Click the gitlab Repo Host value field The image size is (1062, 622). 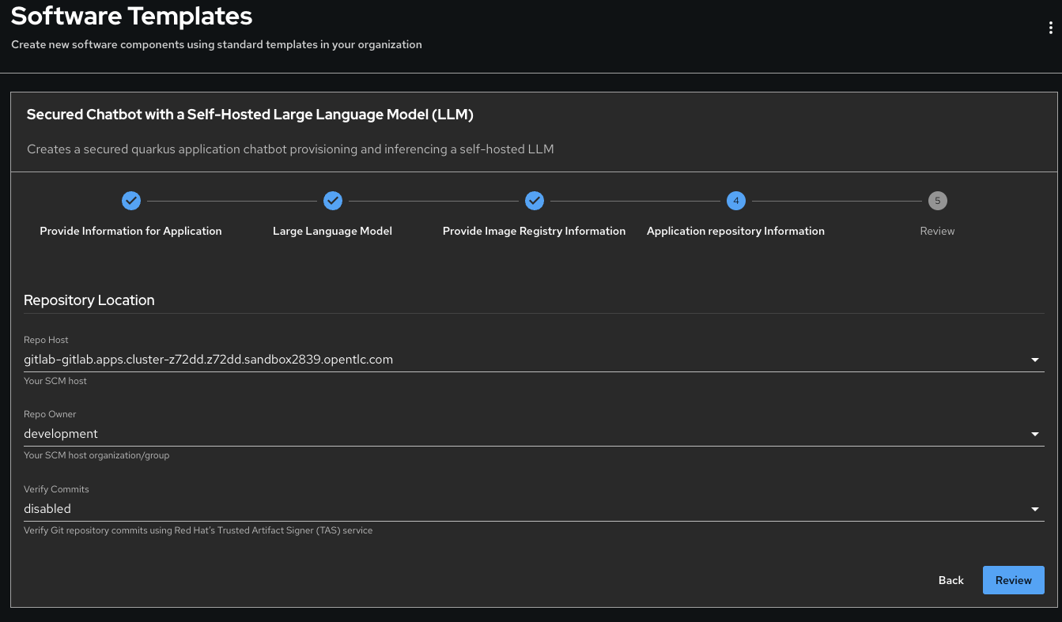209,360
